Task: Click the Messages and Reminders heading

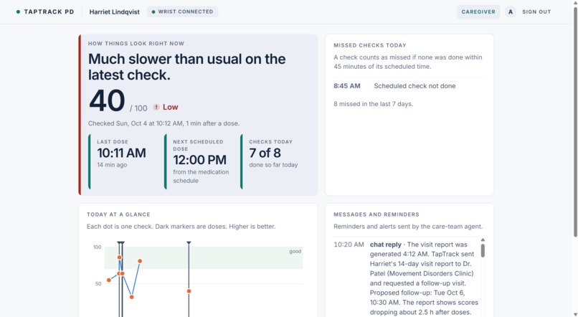Action: point(376,214)
